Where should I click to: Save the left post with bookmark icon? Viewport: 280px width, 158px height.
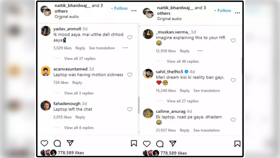134,143
